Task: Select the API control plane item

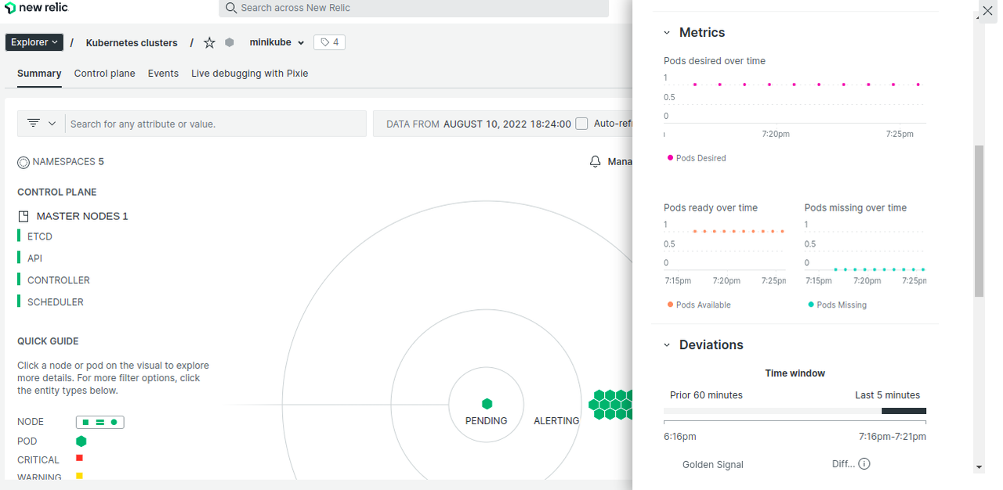Action: [x=34, y=258]
